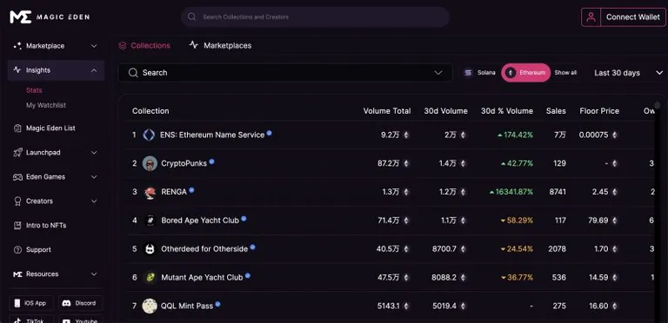The width and height of the screenshot is (668, 323).
Task: Click the Magic Eden List sidebar icon
Action: [x=17, y=128]
